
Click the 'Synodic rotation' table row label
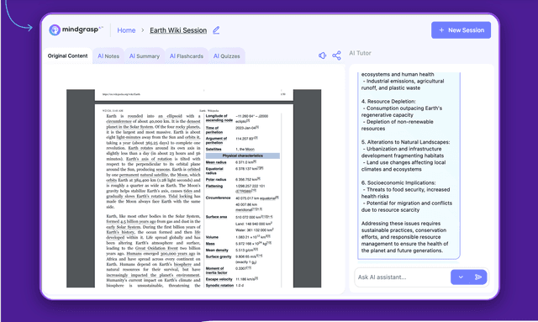click(x=219, y=285)
